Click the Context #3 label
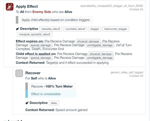Viewport: 150px width, 121px height. coord(136,9)
